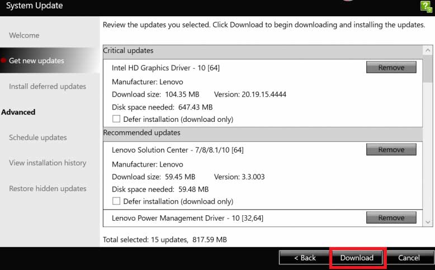435x270 pixels.
Task: Select the Critical updates section header
Action: tap(263, 52)
